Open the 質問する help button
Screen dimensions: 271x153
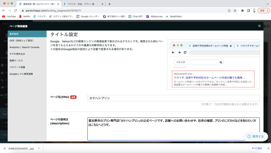255,136
